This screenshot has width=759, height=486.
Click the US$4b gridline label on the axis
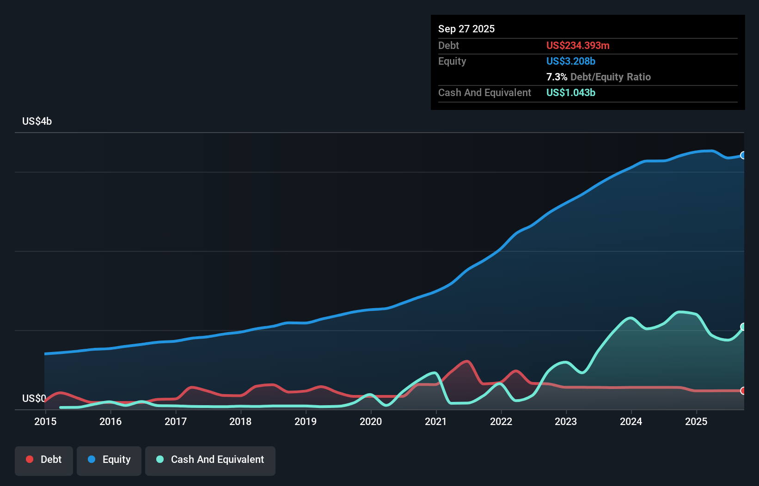pyautogui.click(x=37, y=121)
